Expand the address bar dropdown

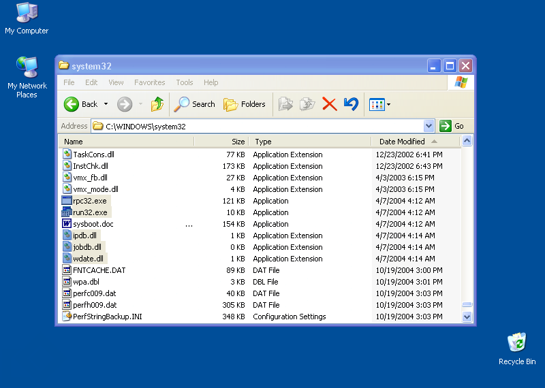pos(429,126)
